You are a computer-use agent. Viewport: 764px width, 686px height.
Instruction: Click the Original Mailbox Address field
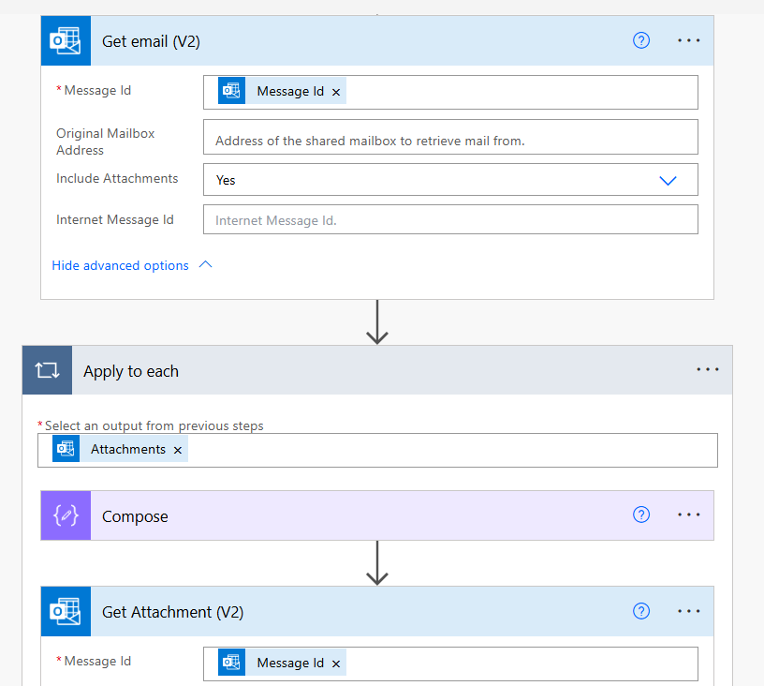click(x=449, y=141)
